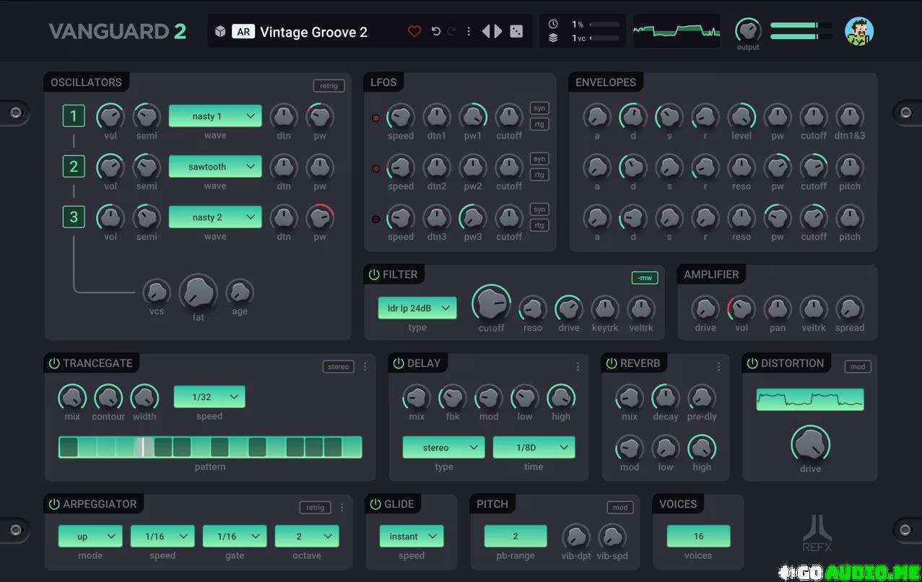922x582 pixels.
Task: Click the oscillators 'retrig' button
Action: click(x=329, y=86)
